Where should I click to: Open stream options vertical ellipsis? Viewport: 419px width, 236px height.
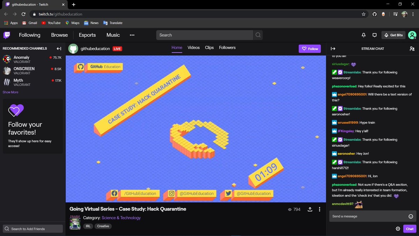pos(319,209)
